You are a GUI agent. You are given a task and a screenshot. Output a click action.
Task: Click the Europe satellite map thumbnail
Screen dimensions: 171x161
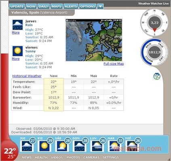point(94,40)
